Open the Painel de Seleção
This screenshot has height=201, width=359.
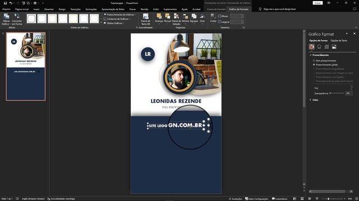[176, 19]
